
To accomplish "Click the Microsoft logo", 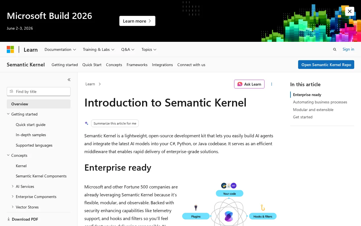I will [10, 49].
